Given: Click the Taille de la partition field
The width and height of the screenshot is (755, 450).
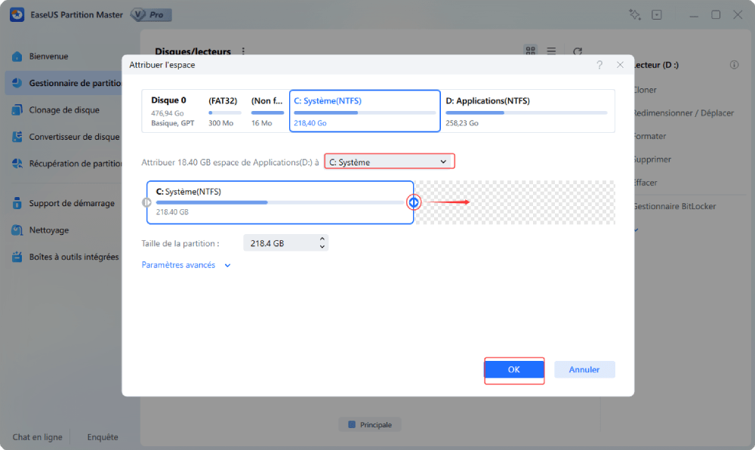Looking at the screenshot, I should 285,243.
